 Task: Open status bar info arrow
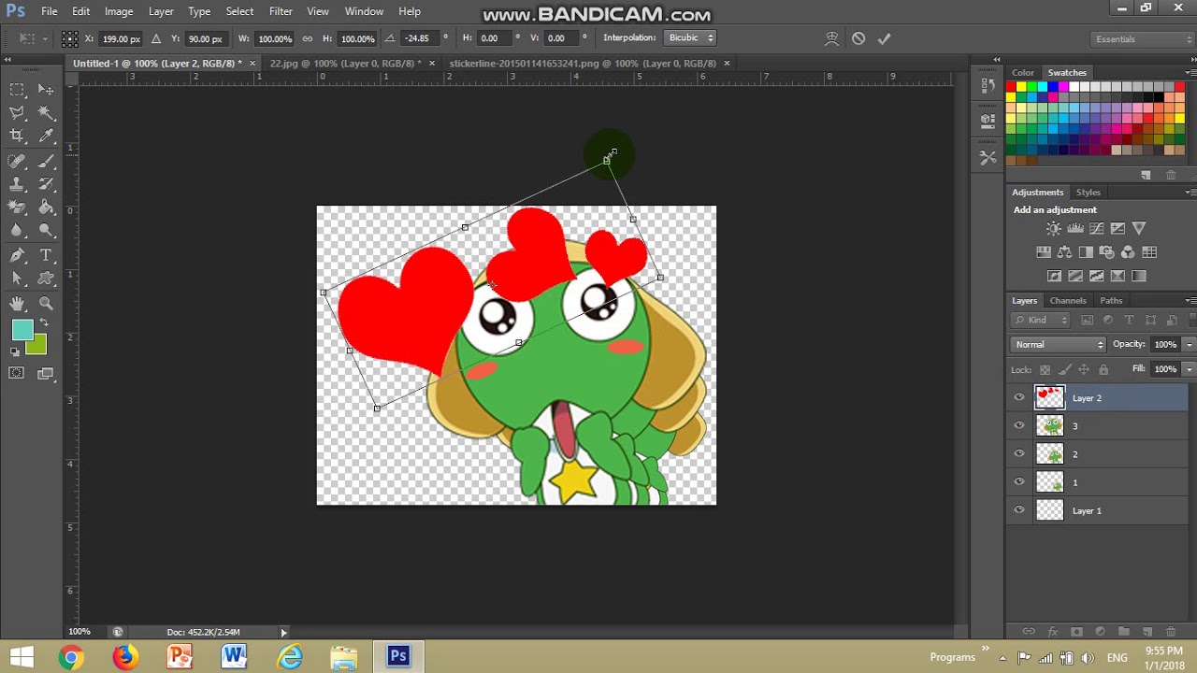click(283, 633)
